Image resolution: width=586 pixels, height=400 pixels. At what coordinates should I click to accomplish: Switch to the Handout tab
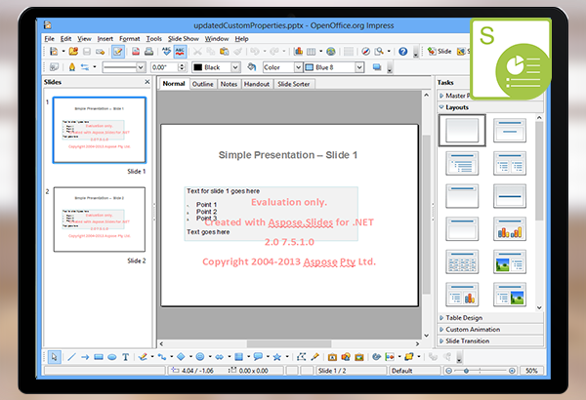click(257, 84)
